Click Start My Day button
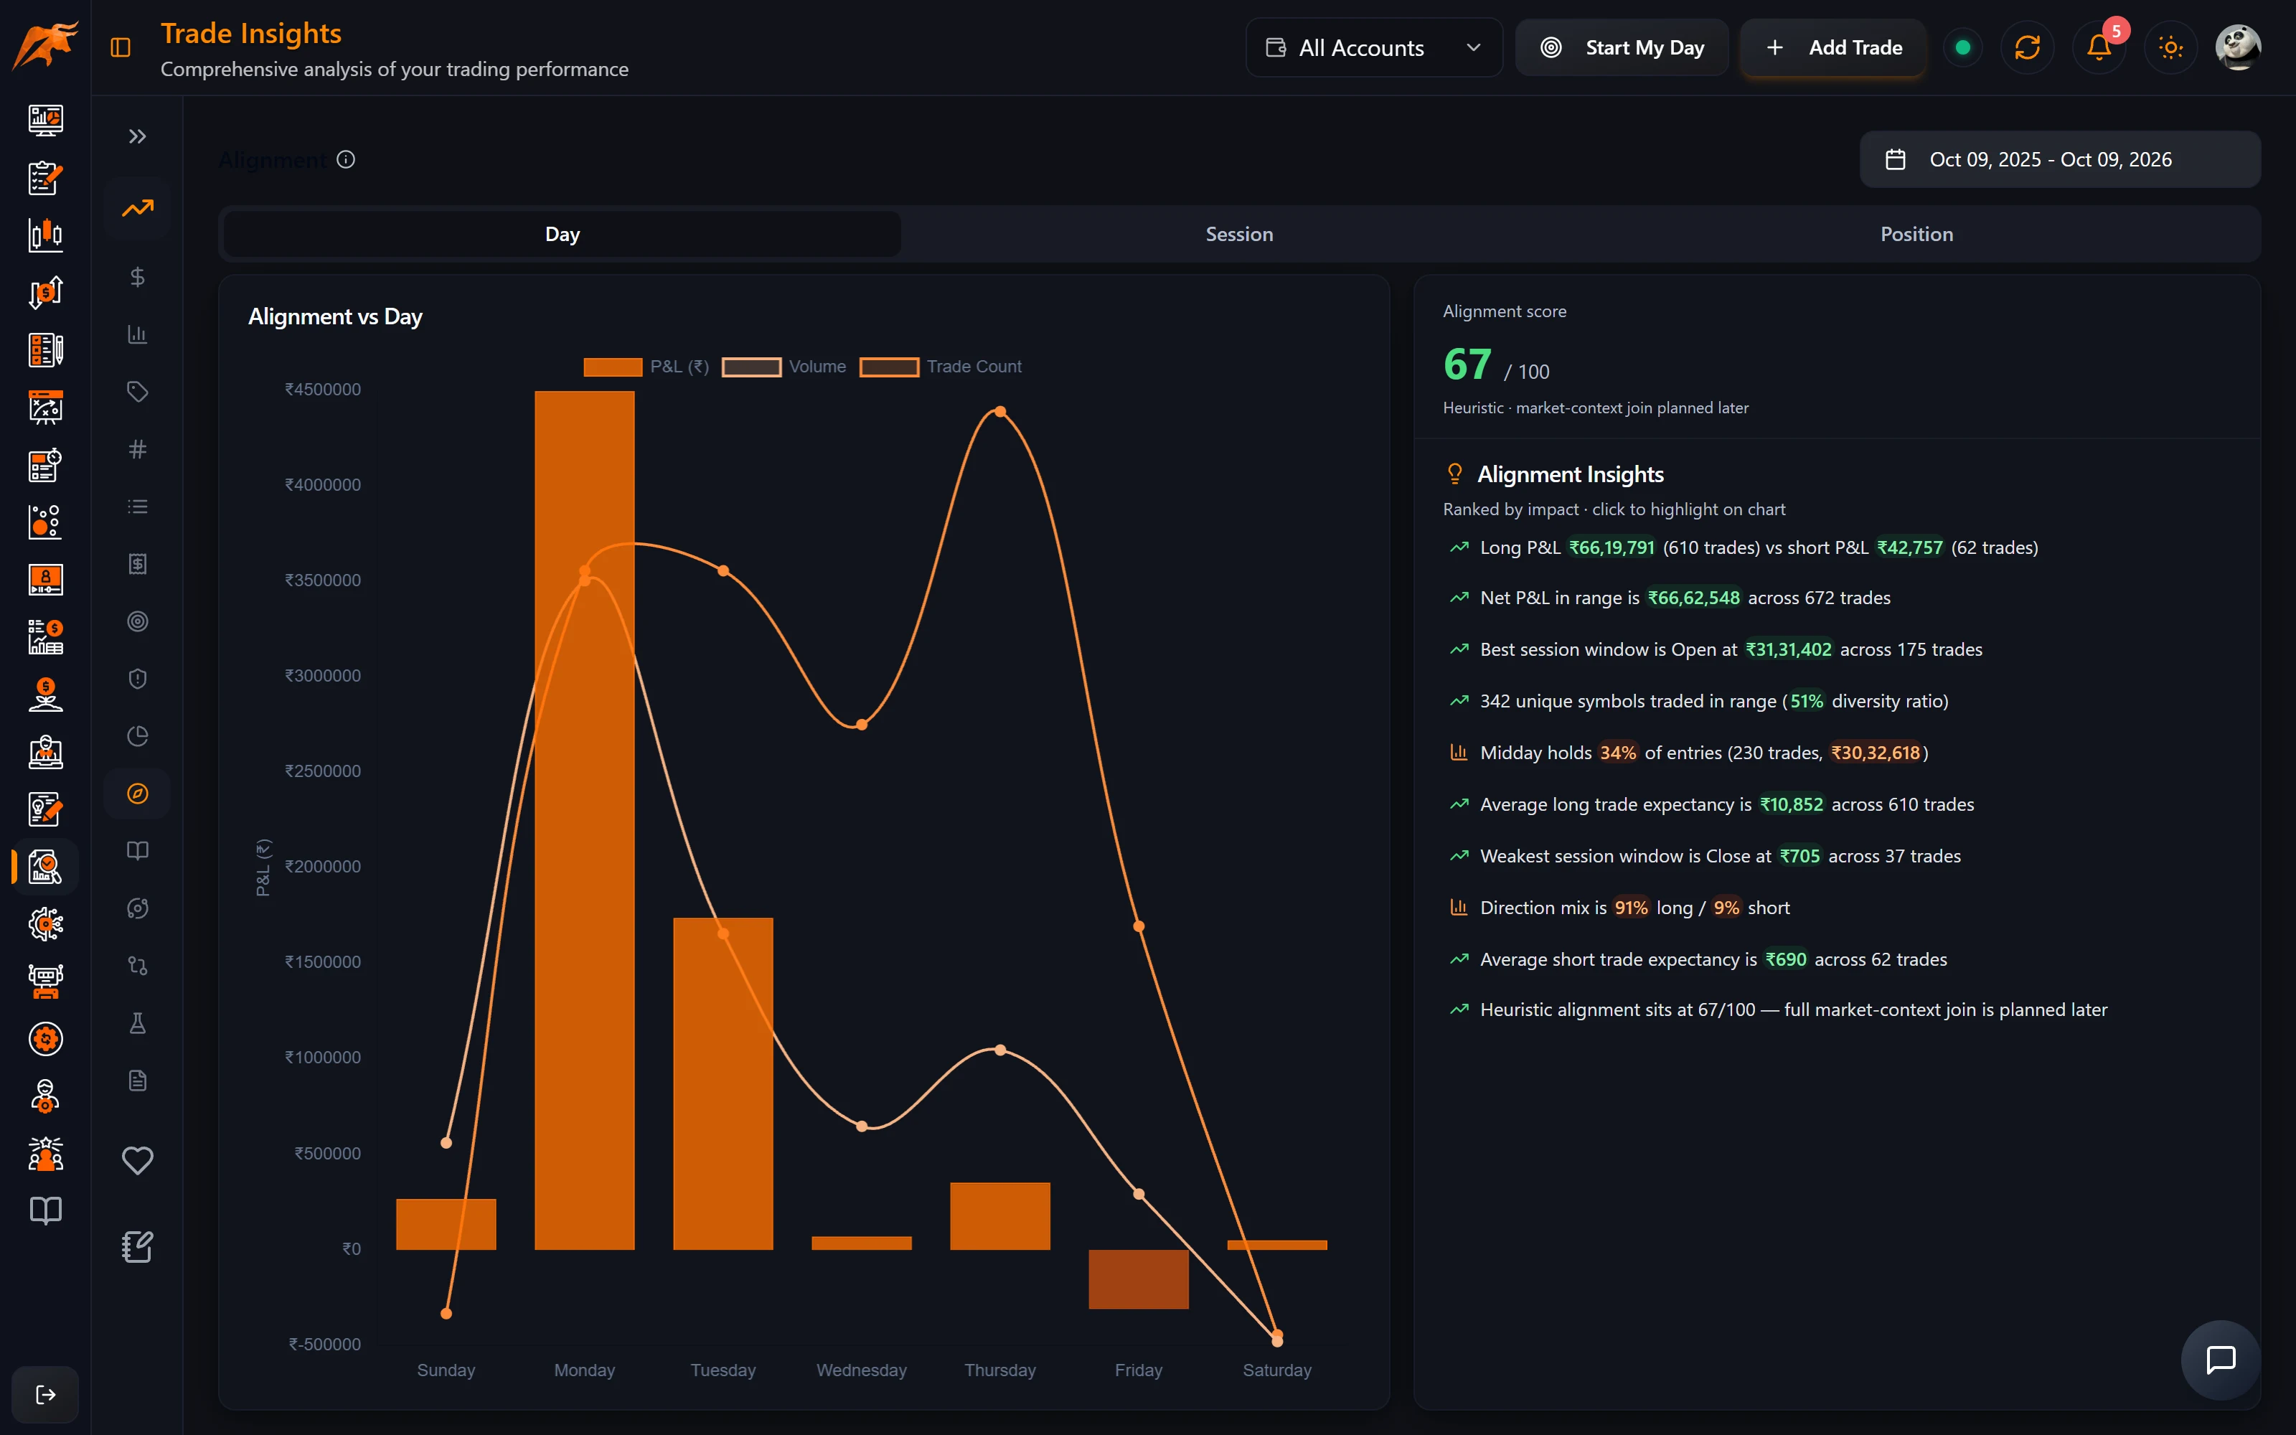 [1622, 47]
